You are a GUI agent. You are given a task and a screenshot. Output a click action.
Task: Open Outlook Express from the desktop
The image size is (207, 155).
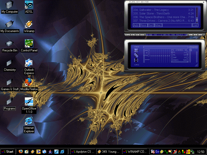[29, 63]
